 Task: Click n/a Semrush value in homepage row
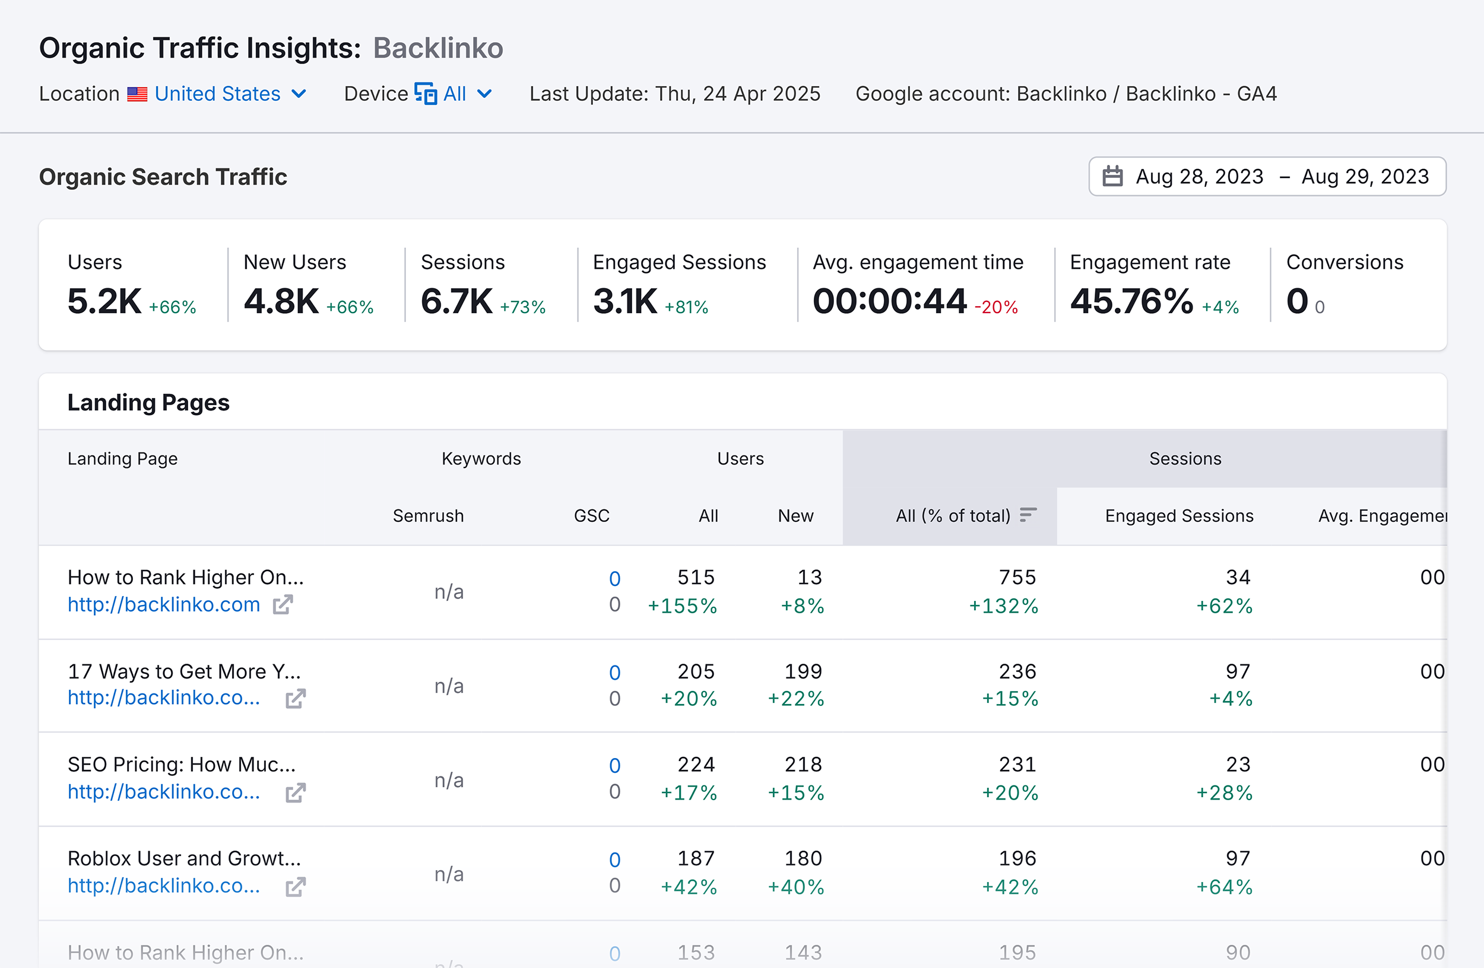click(x=449, y=592)
